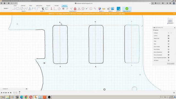The height and width of the screenshot is (99, 176).
Task: Select the Rectangle sketch tool
Action: coord(18,9)
